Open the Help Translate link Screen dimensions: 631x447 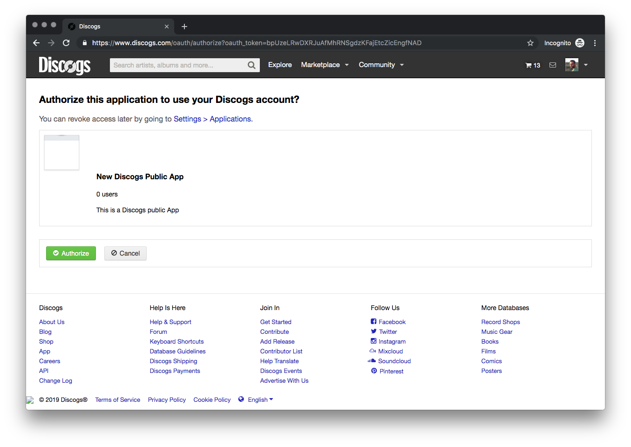point(279,361)
